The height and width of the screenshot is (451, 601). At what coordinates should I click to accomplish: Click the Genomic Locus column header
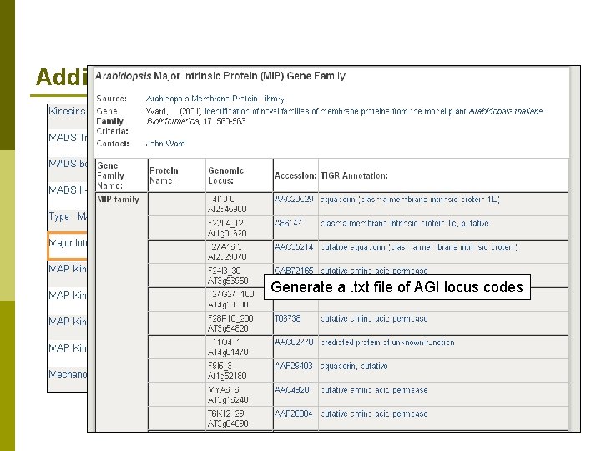coord(240,175)
